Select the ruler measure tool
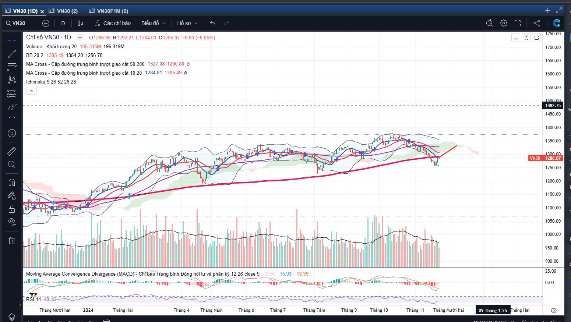 (12, 151)
